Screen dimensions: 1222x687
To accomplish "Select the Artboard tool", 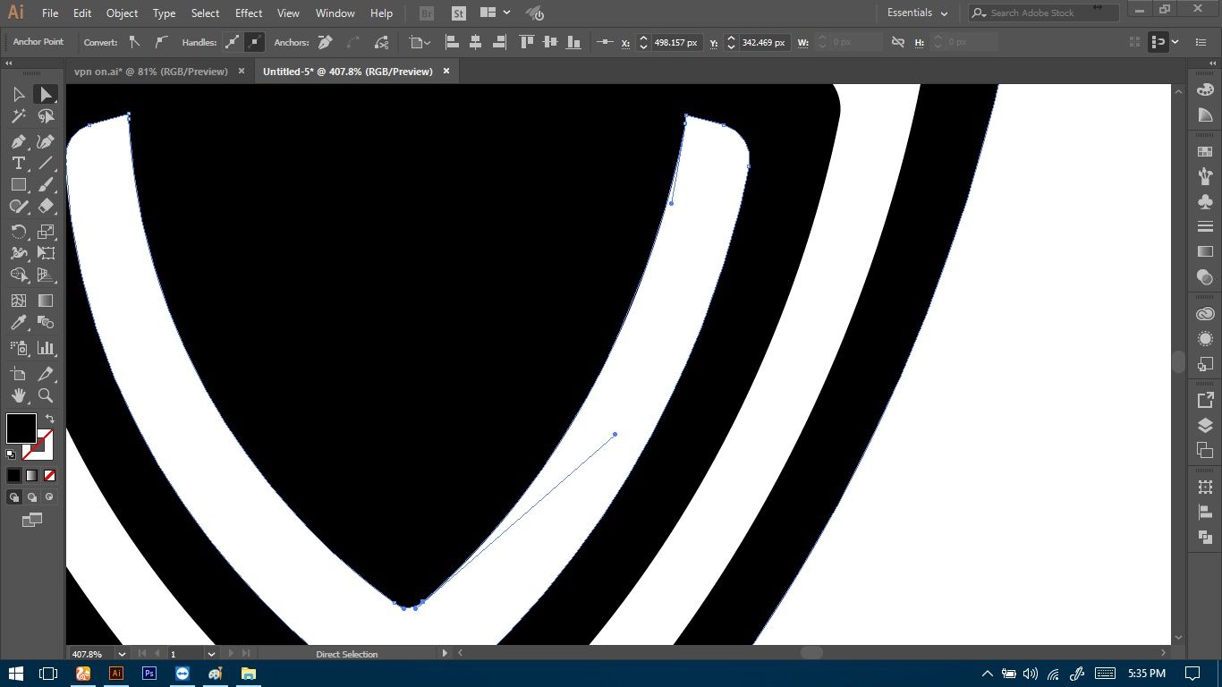I will coord(18,373).
